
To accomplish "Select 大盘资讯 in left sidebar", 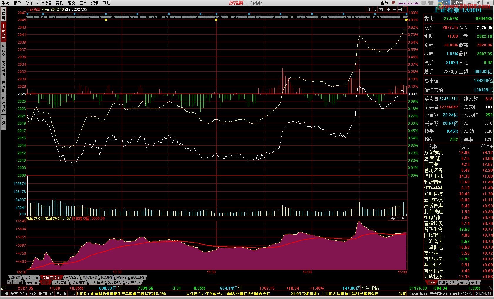I will click(x=4, y=68).
